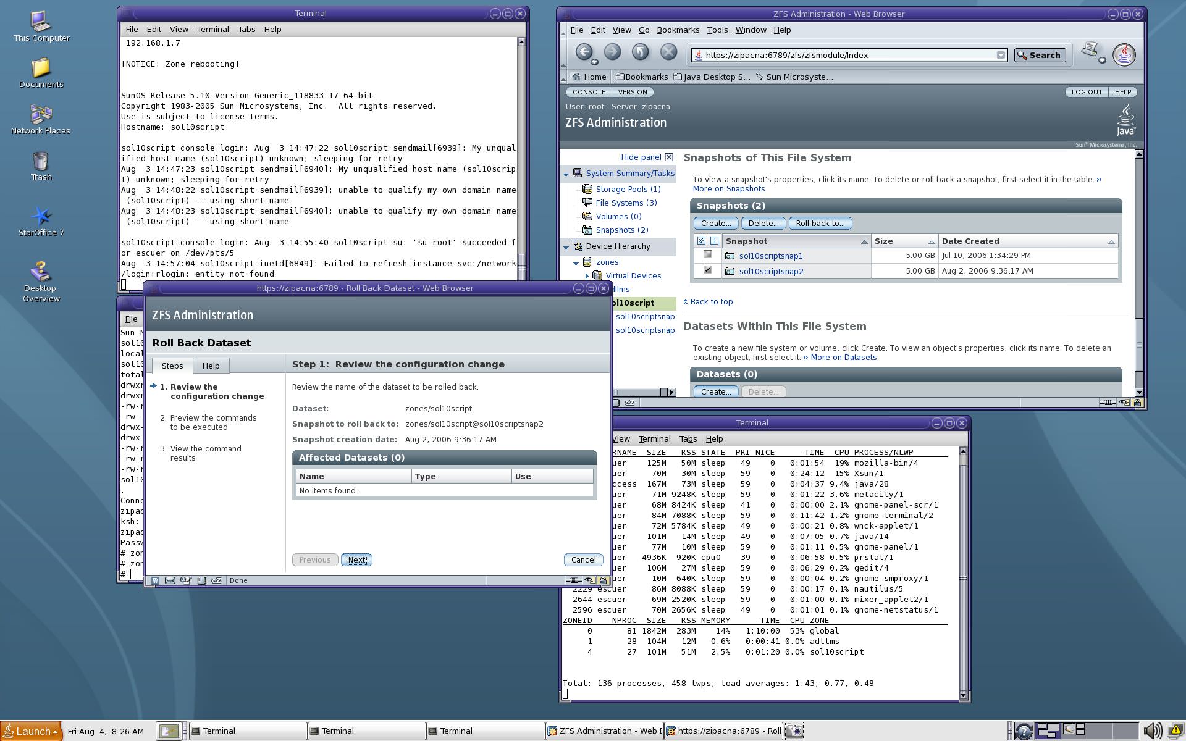Click the browser Back arrow icon

click(x=584, y=52)
